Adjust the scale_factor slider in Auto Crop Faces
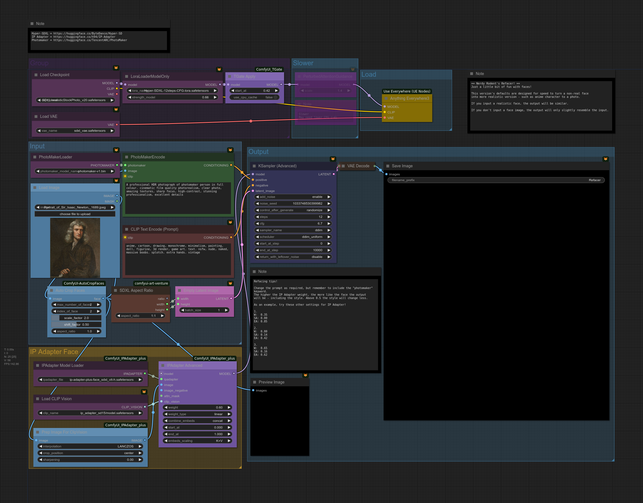643x503 pixels. point(76,318)
